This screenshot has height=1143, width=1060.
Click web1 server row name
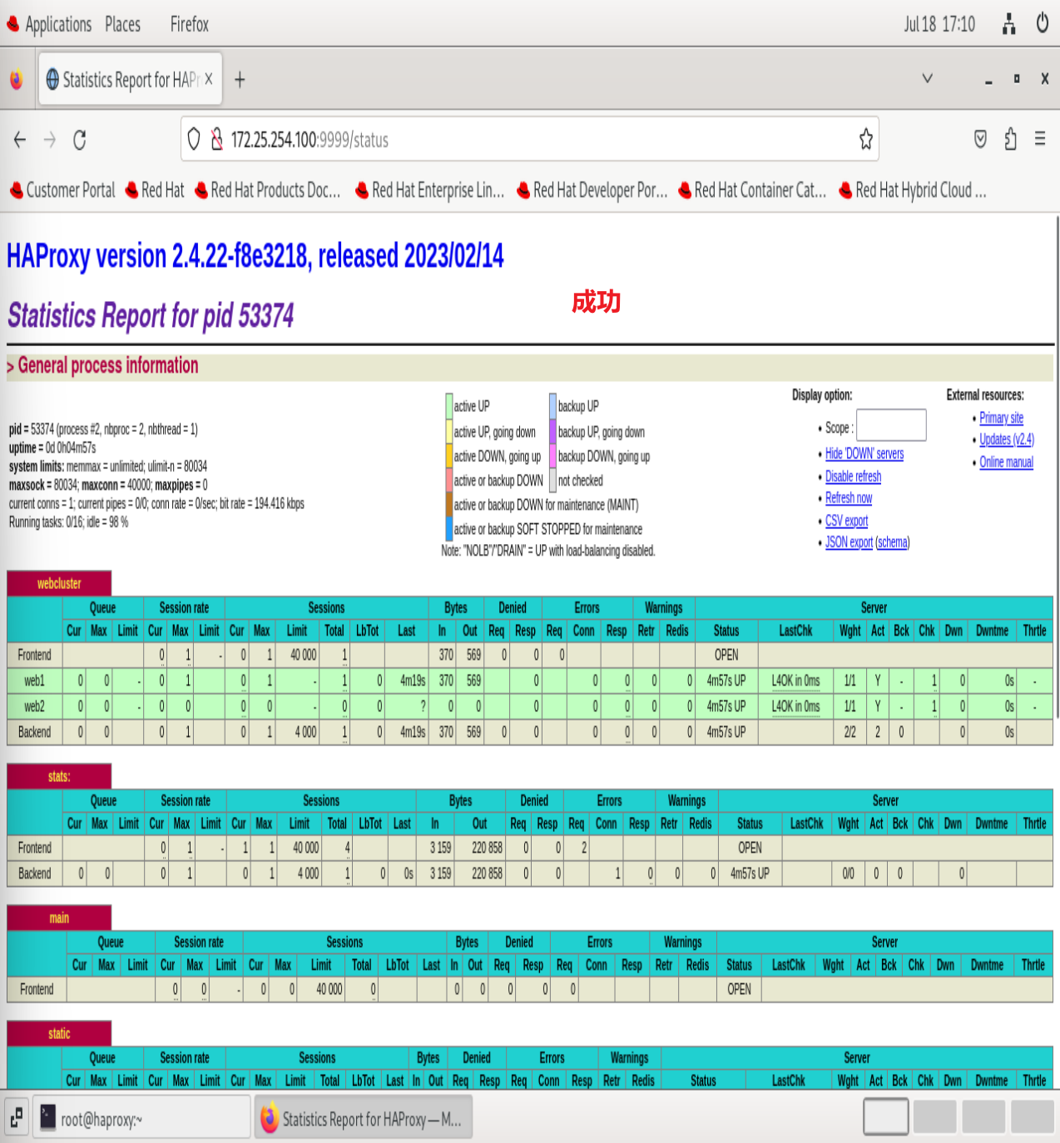[34, 680]
